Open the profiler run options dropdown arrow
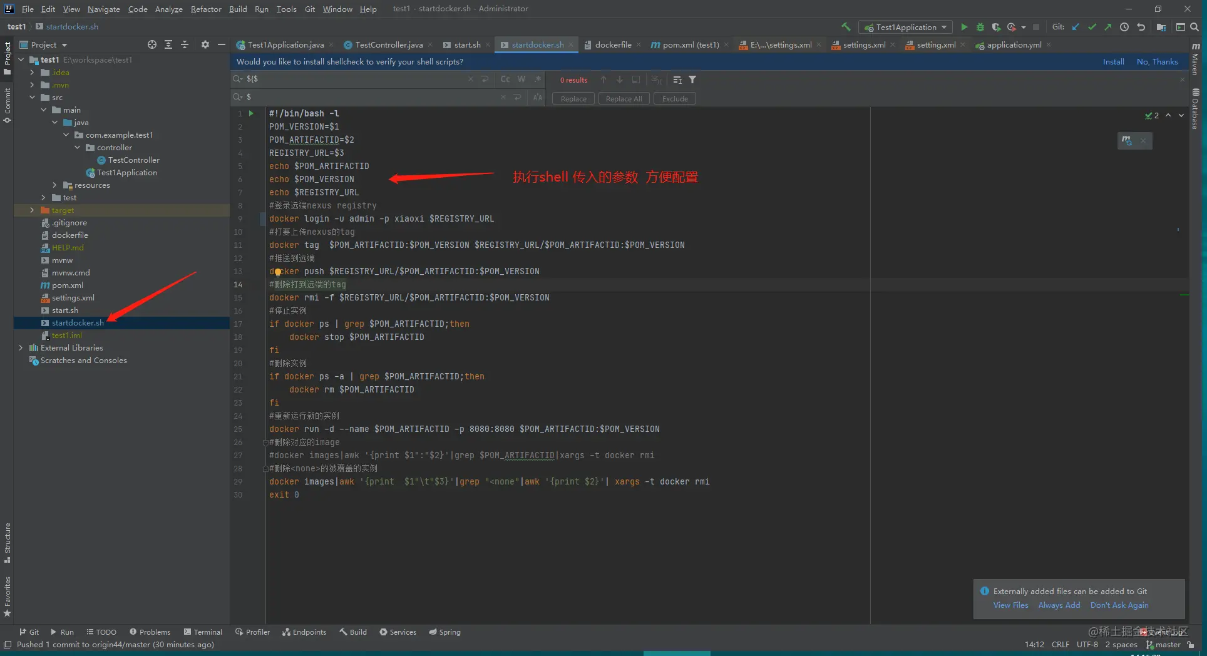The image size is (1207, 656). pos(1024,27)
